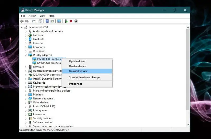
Task: Select the NVIDIA GeForce GTX device
Action: click(x=47, y=63)
